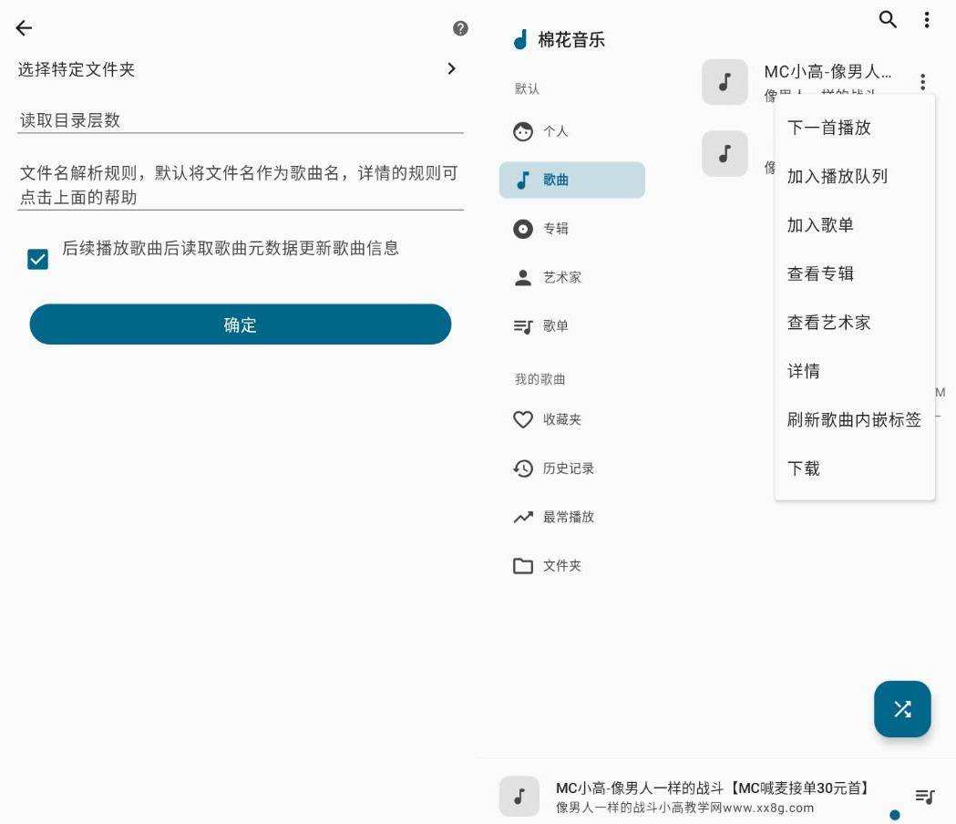Click the history clock icon

(x=523, y=469)
